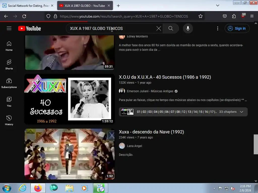Open the Firefox application menu
Screen dimensions: 258x193
click(x=252, y=16)
